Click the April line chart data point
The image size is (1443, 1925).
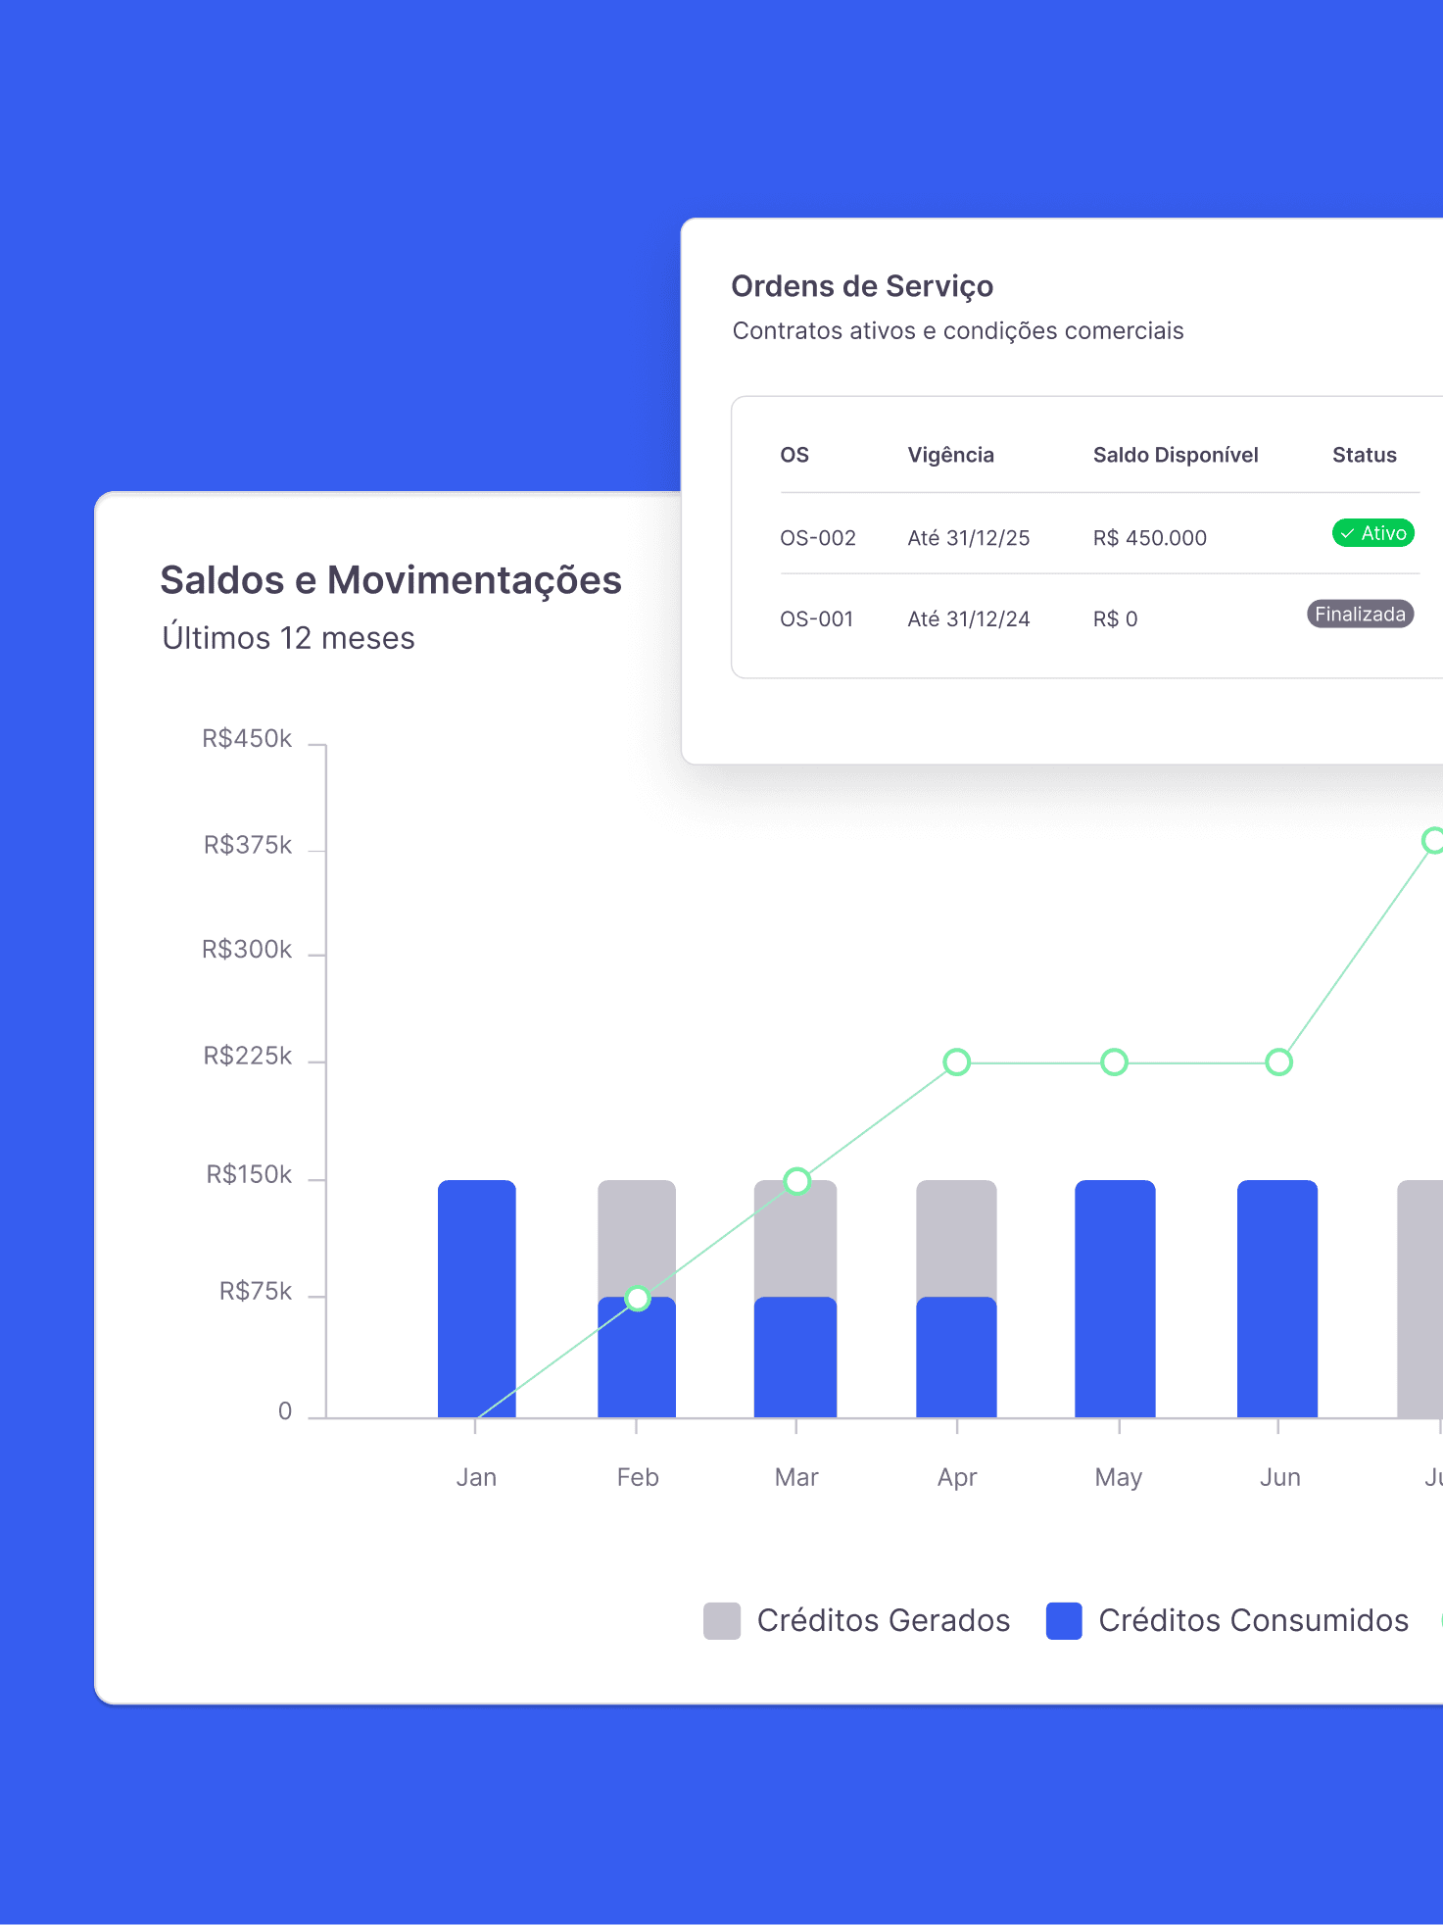click(x=957, y=1062)
